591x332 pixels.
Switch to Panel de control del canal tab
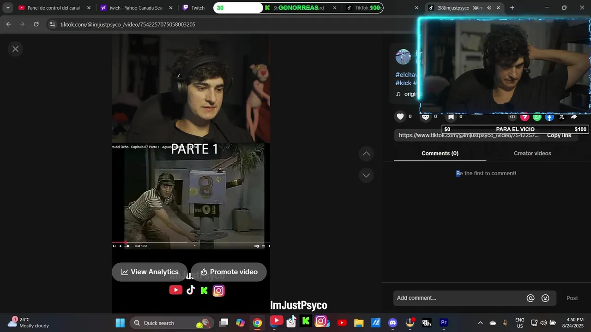54,8
